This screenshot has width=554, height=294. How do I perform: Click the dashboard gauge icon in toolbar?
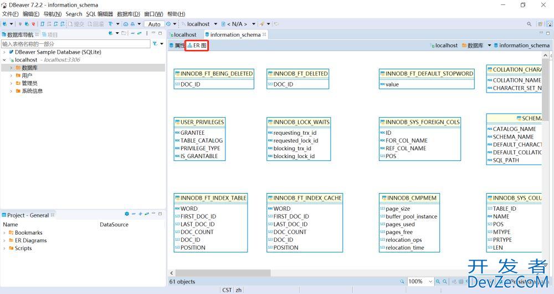pyautogui.click(x=126, y=24)
